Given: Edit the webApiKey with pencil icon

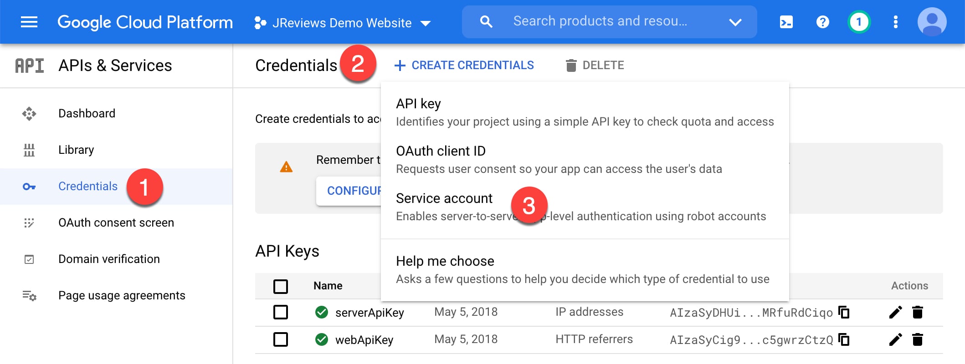Looking at the screenshot, I should (896, 339).
